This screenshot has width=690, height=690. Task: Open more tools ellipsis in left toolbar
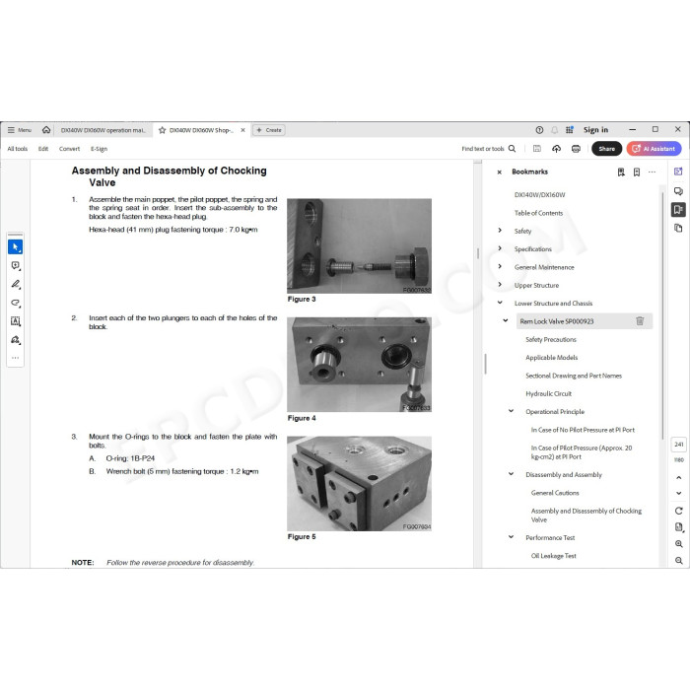click(x=16, y=358)
